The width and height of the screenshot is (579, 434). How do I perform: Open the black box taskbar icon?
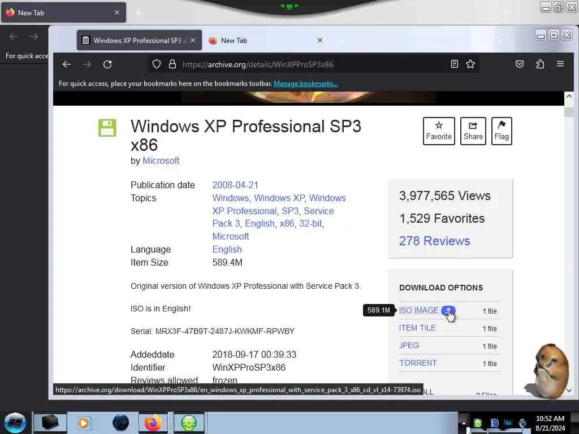pyautogui.click(x=50, y=423)
